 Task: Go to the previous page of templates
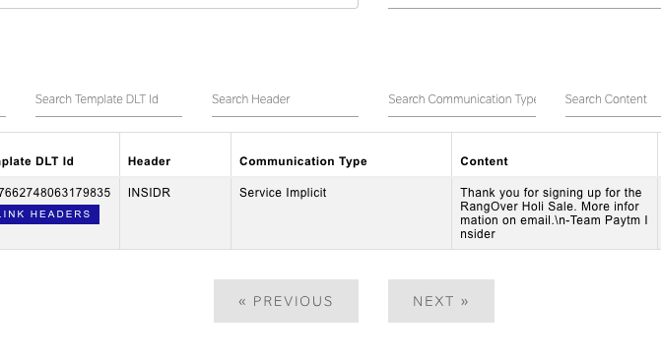point(286,301)
